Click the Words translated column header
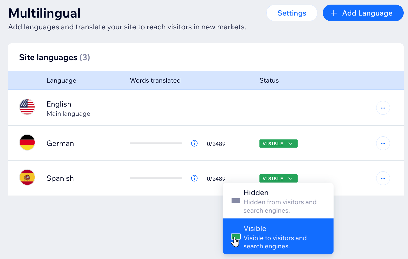The image size is (408, 259). (x=155, y=81)
